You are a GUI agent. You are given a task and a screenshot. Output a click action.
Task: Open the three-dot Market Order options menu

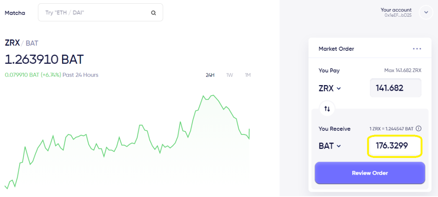417,49
